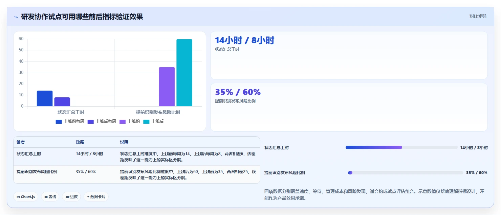
Task: Click the y-axis value 60
Action: 21,39
